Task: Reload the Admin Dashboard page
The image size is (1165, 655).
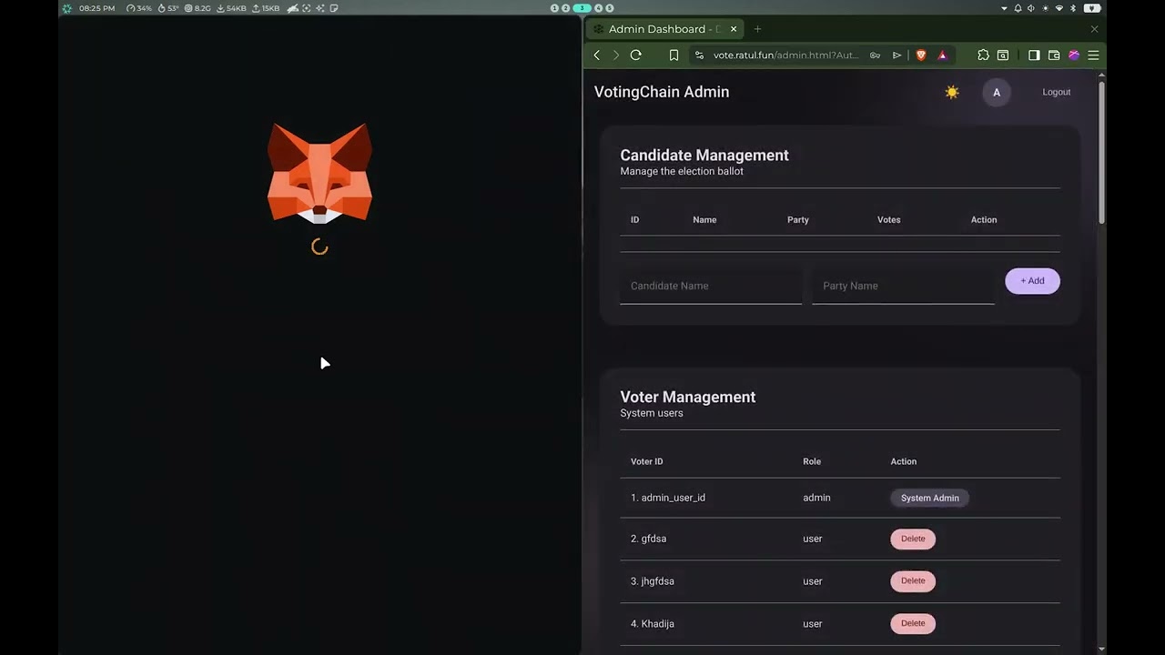Action: pyautogui.click(x=636, y=55)
